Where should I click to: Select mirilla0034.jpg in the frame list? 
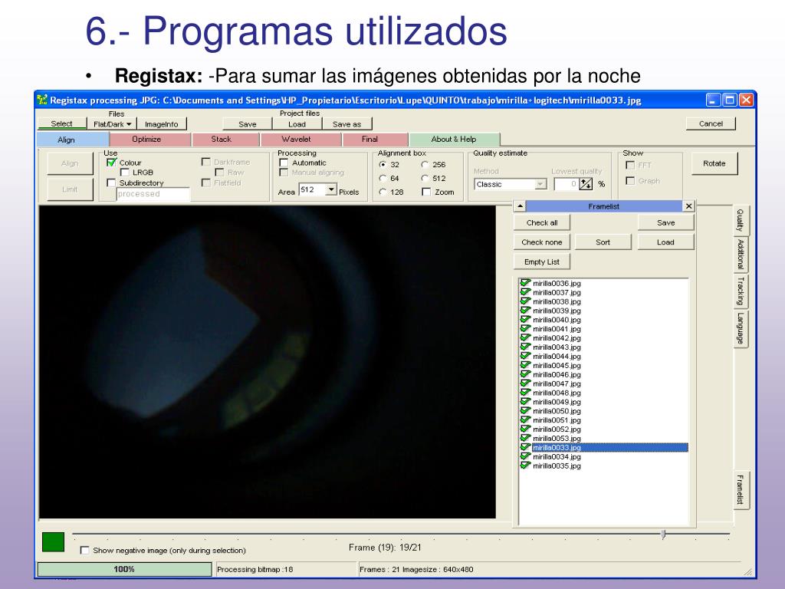tap(557, 456)
